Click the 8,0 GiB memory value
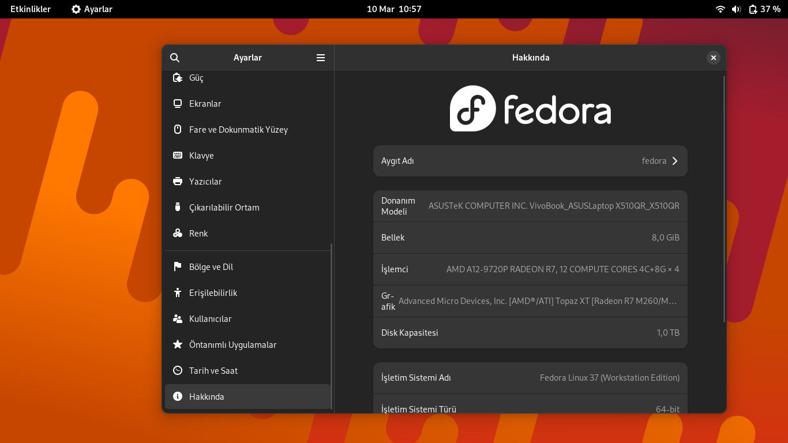The height and width of the screenshot is (443, 788). tap(666, 238)
